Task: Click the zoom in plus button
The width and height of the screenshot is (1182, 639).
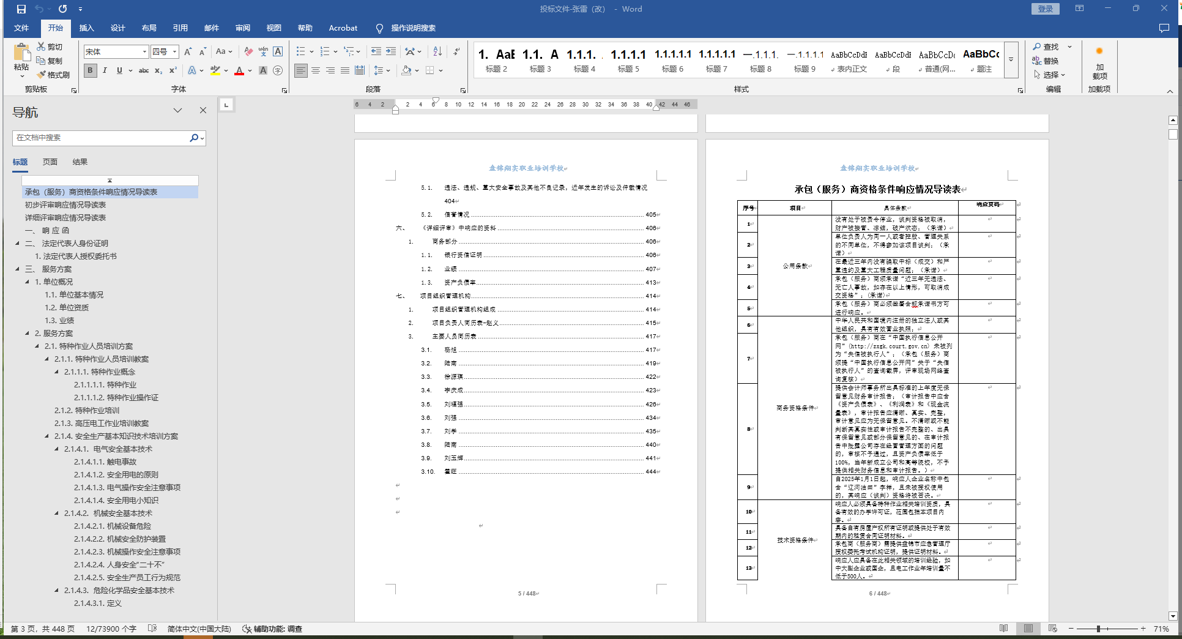Action: (x=1143, y=629)
